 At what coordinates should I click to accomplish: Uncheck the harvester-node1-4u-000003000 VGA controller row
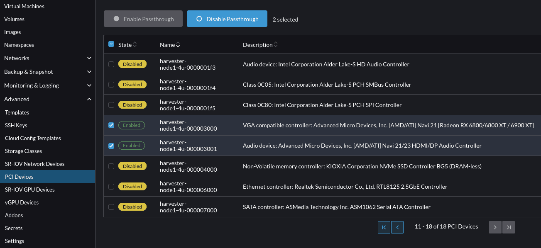[111, 125]
